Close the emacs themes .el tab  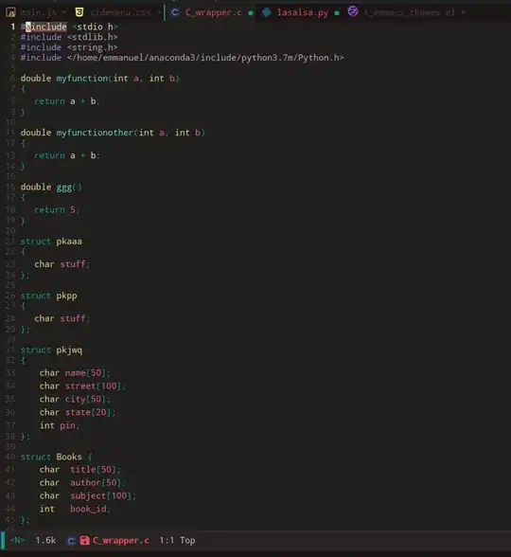pos(463,12)
